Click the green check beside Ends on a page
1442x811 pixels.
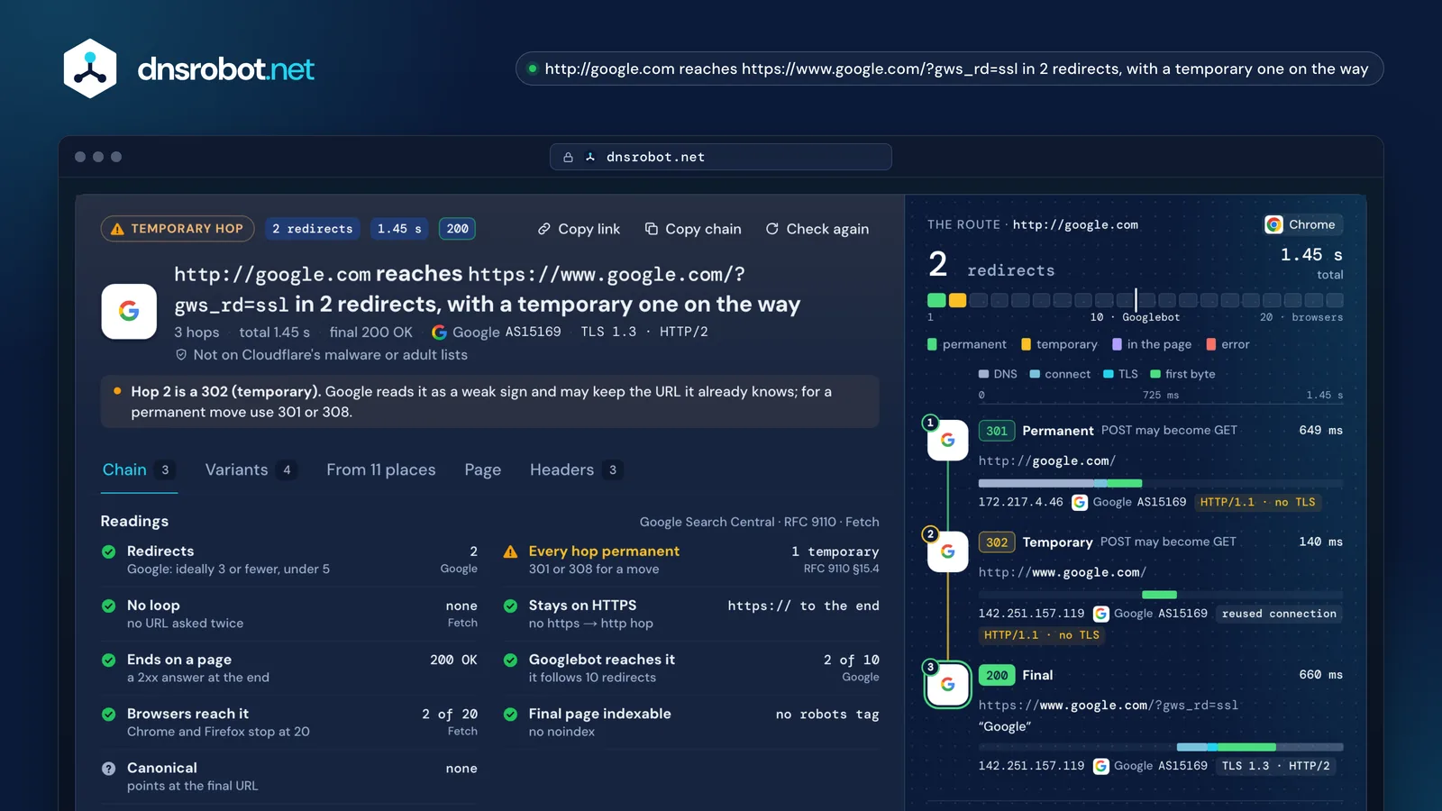(x=109, y=661)
